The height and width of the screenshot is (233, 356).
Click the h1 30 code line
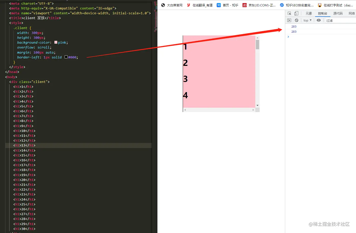pos(24,229)
